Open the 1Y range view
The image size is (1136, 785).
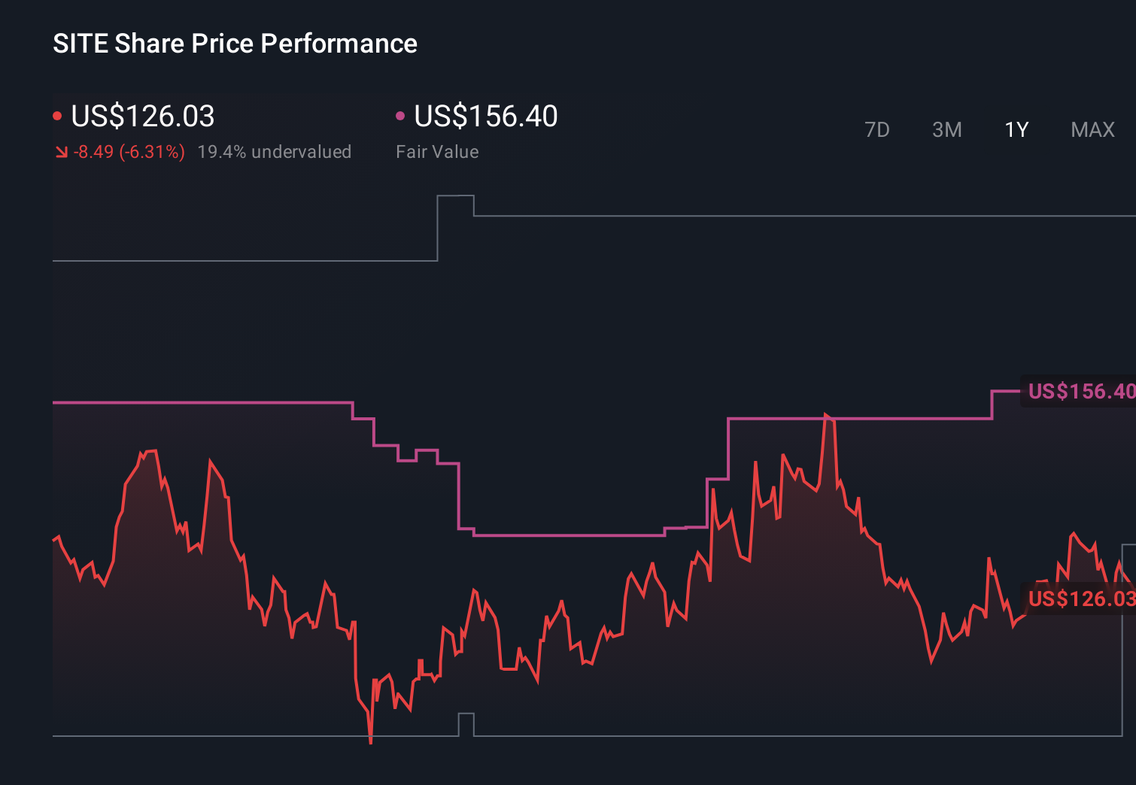point(1016,129)
